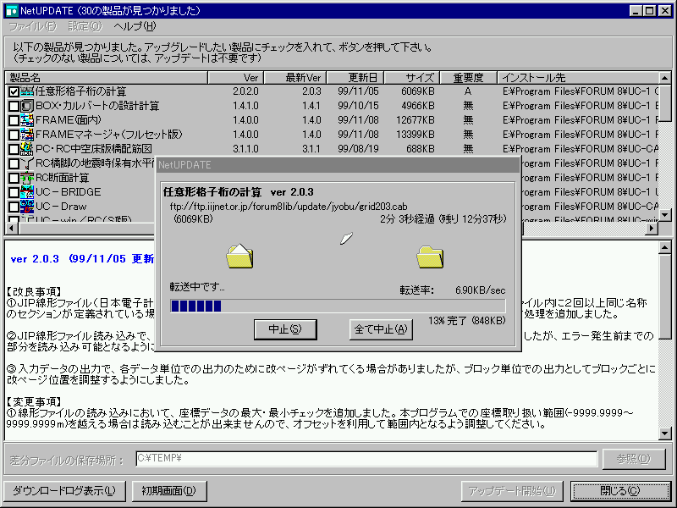Click the 重要度 column header
The height and width of the screenshot is (508, 677).
coord(468,77)
